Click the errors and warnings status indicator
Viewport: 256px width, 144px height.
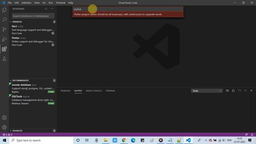tap(7, 135)
